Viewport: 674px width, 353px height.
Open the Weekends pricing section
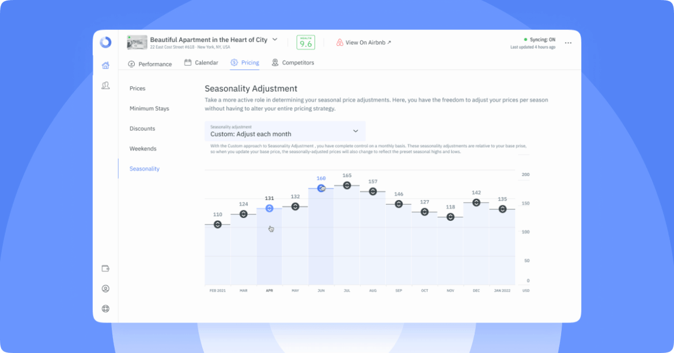[x=143, y=149]
